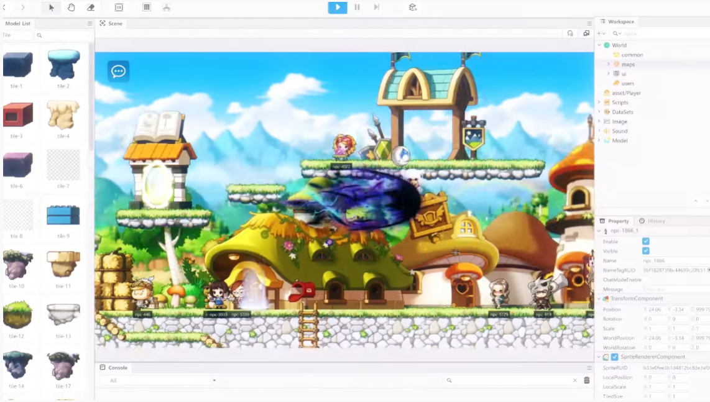
Task: Open Model List panel menu
Action: pyautogui.click(x=90, y=24)
